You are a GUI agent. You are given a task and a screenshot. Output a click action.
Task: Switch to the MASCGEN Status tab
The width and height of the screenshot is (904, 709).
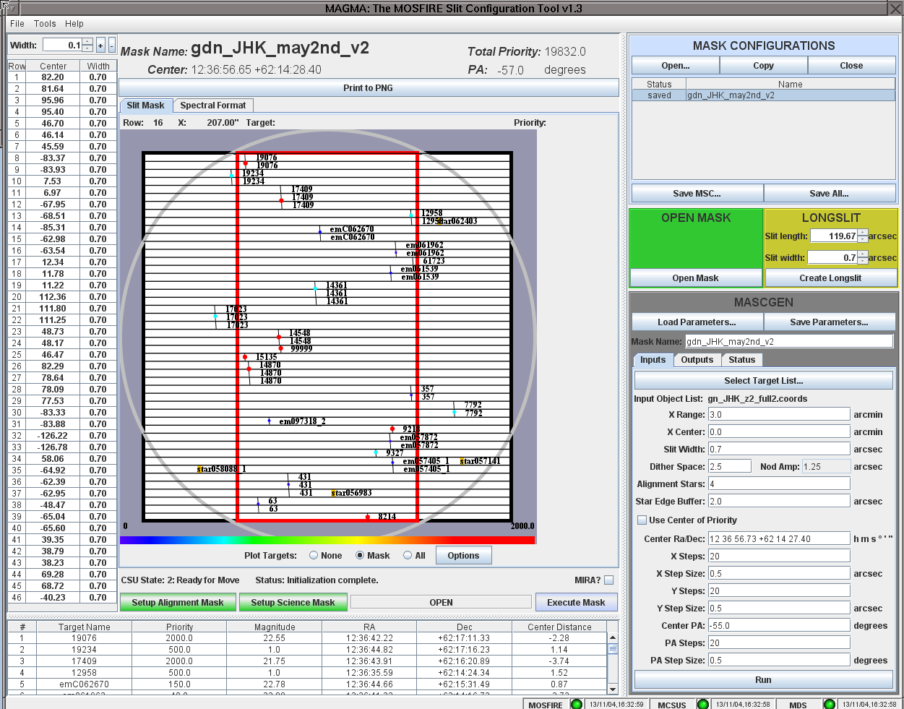coord(741,360)
